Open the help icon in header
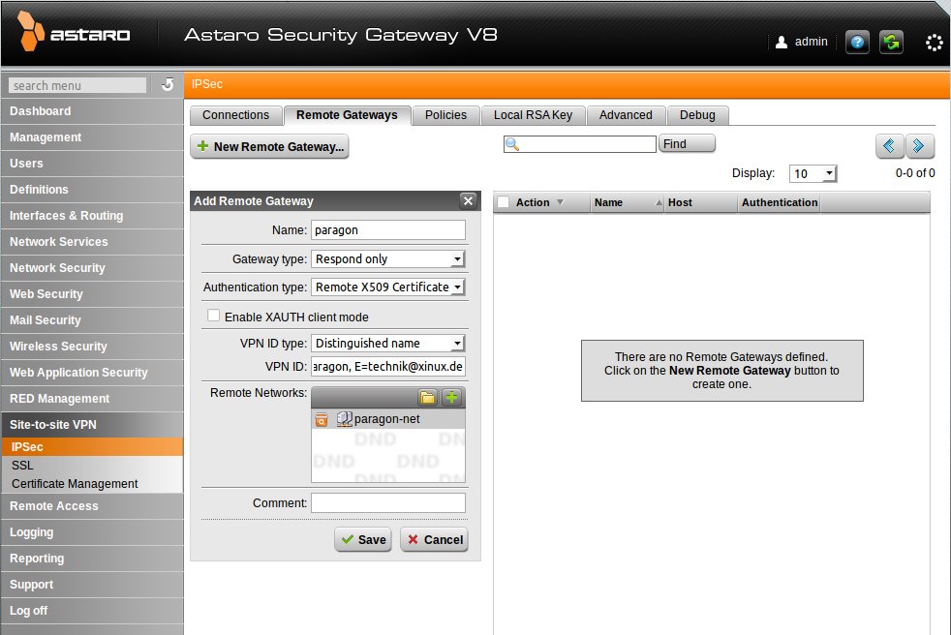The width and height of the screenshot is (951, 635). tap(857, 43)
